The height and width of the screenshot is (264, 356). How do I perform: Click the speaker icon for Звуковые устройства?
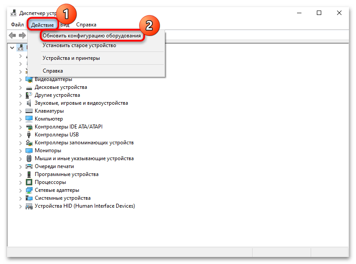[x=29, y=103]
